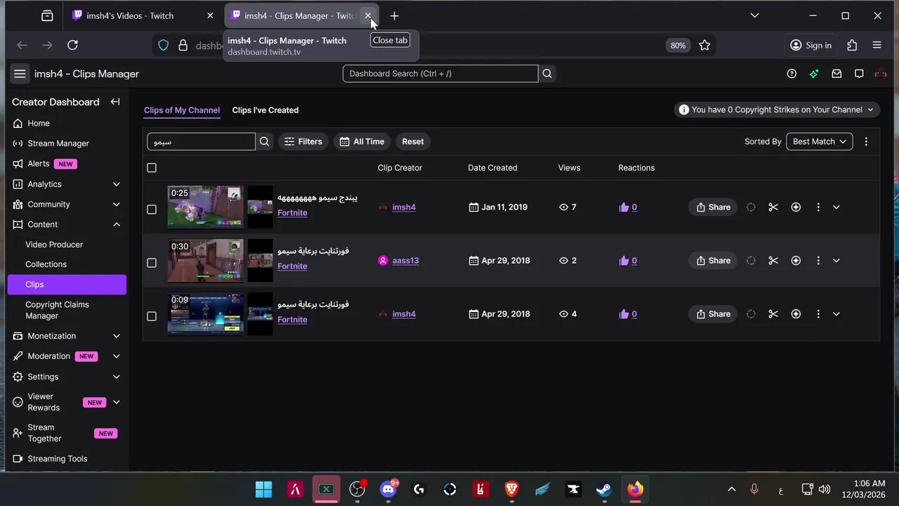Viewport: 899px width, 506px height.
Task: Expand the Moderation sidebar section
Action: pyautogui.click(x=117, y=356)
